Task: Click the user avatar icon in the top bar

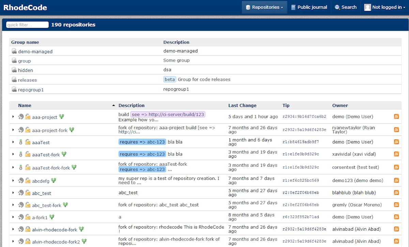Action: tap(367, 7)
